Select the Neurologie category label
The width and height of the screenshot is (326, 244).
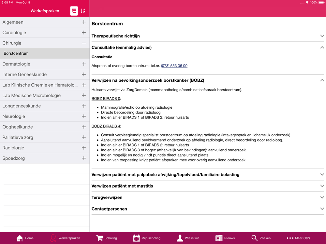pyautogui.click(x=14, y=116)
